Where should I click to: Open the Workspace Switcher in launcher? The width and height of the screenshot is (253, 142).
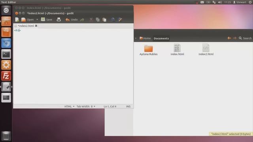(6, 98)
